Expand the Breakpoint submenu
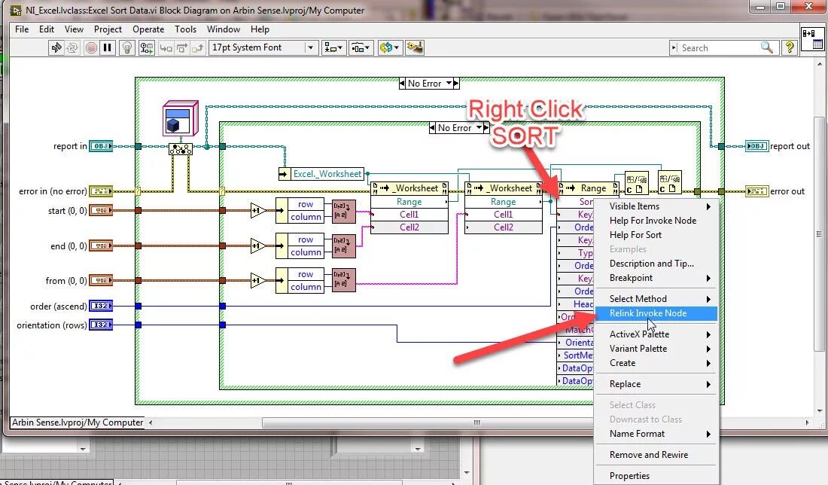Image resolution: width=828 pixels, height=485 pixels. click(x=656, y=278)
